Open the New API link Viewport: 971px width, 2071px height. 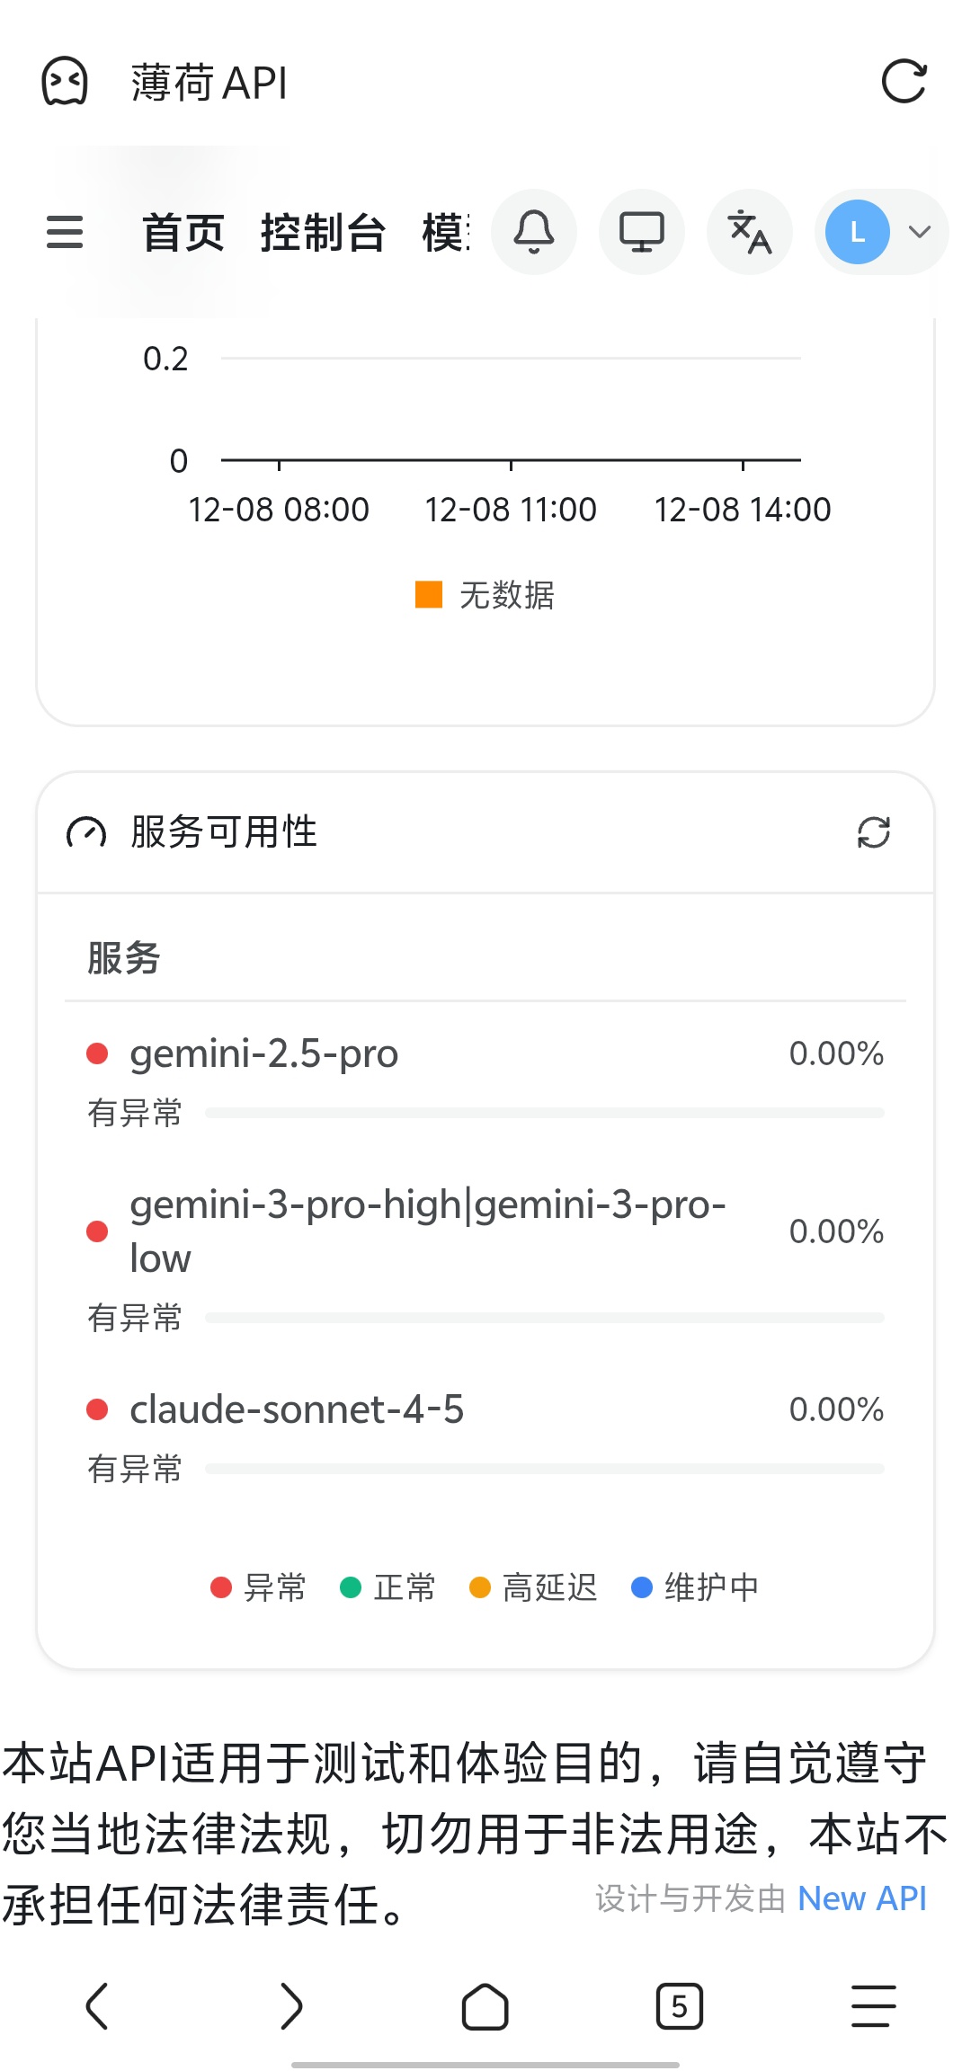[861, 1898]
